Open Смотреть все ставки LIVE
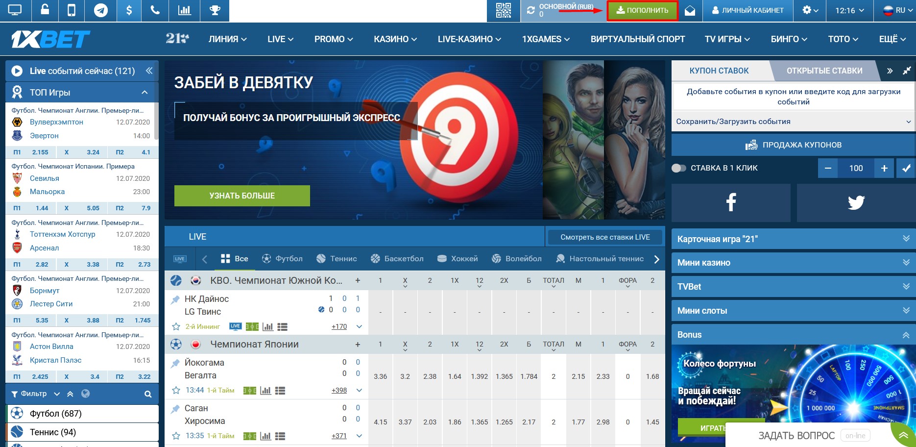916x447 pixels. (605, 237)
